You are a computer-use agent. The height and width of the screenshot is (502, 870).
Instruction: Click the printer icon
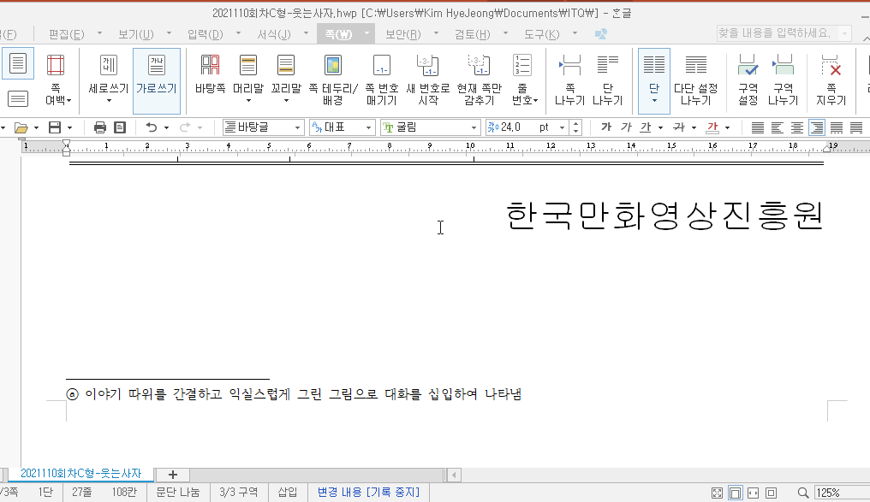(x=100, y=128)
